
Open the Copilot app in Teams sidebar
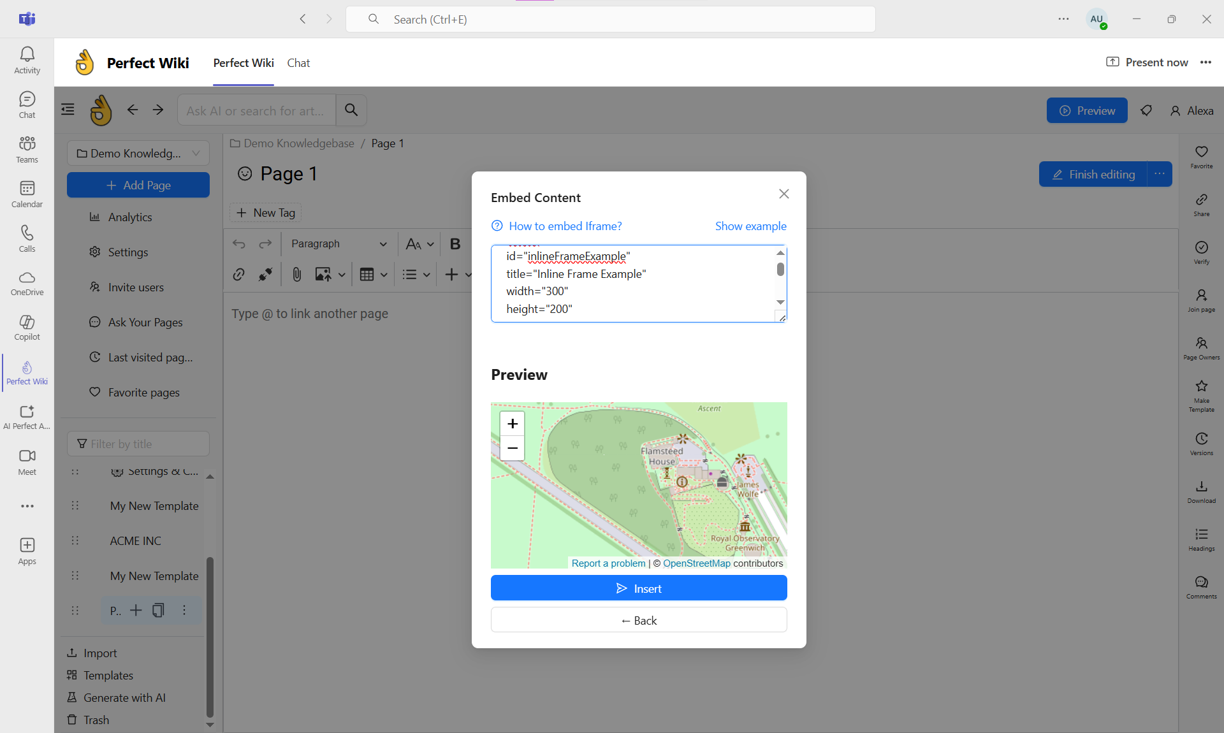(26, 327)
